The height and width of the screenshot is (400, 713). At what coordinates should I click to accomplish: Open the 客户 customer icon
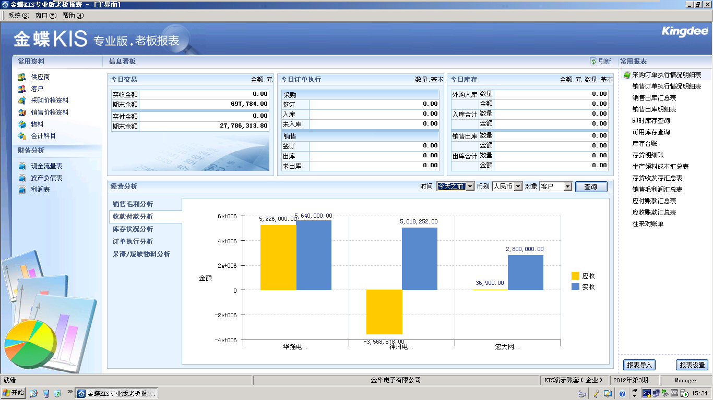22,89
